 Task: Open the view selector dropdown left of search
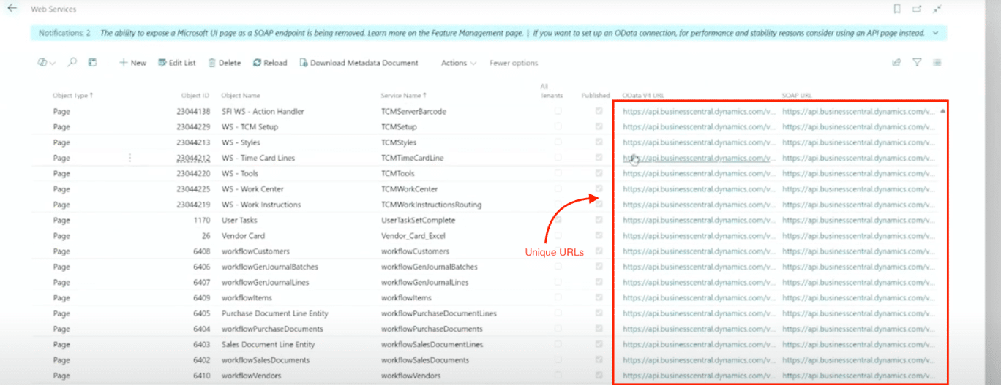(47, 63)
